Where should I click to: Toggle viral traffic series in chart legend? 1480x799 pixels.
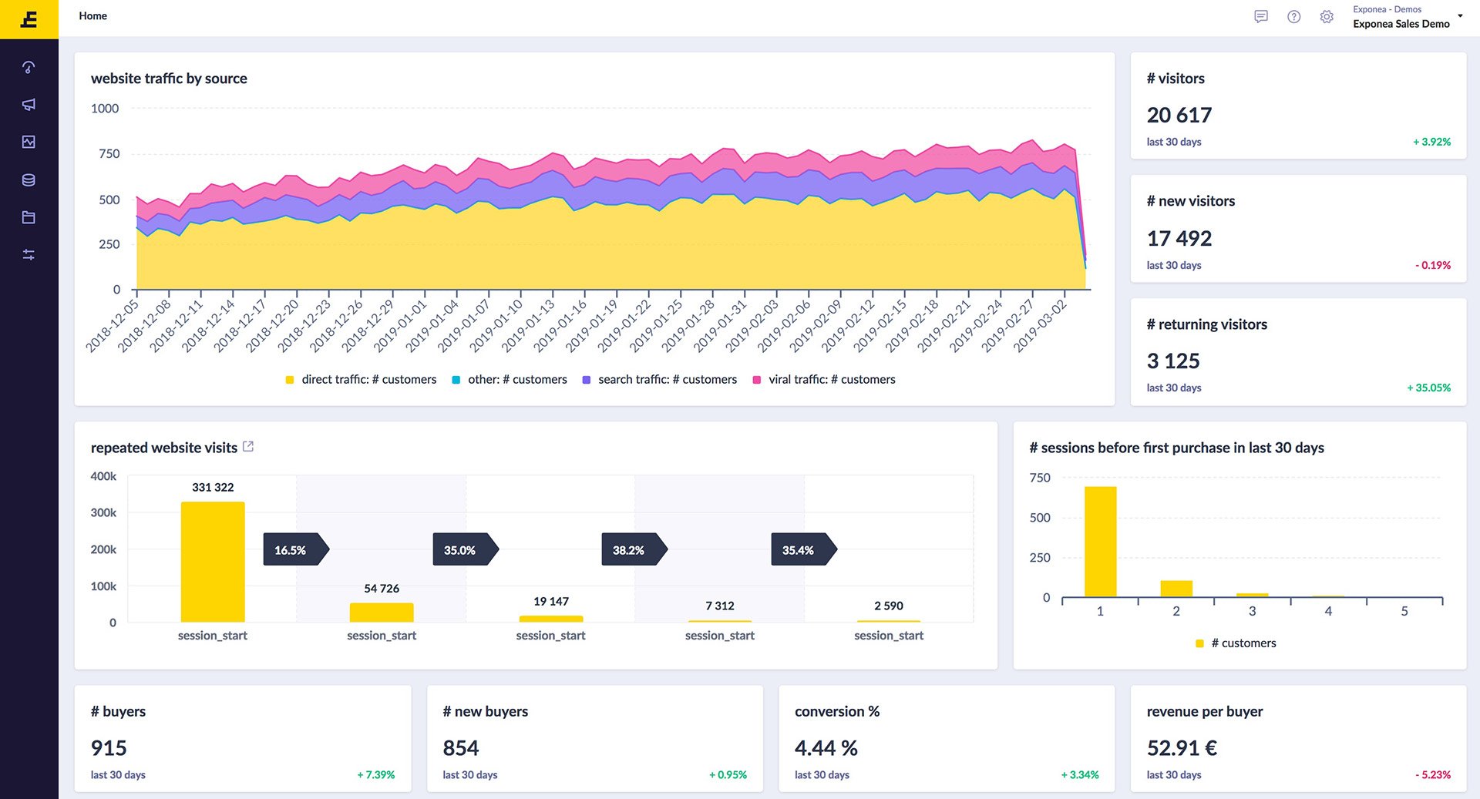824,379
